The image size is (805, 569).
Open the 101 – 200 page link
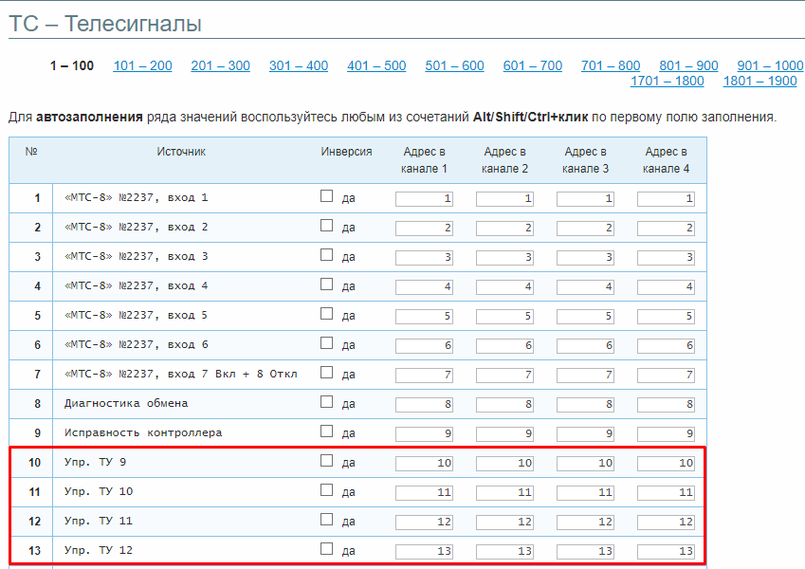coord(142,65)
